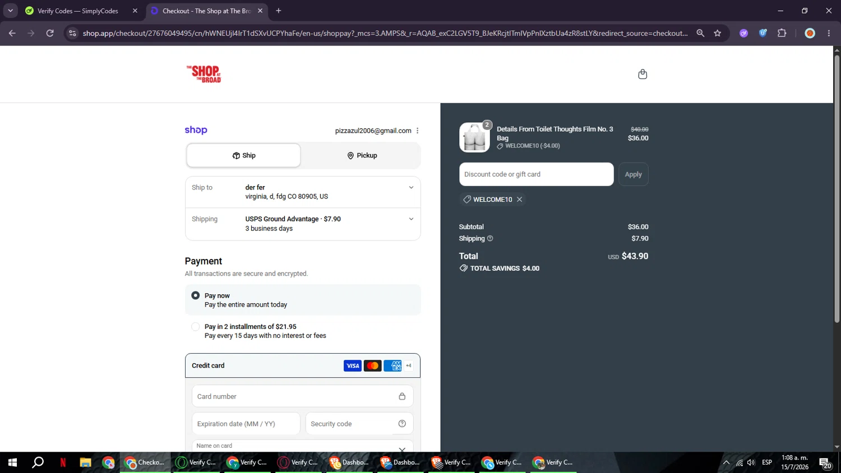This screenshot has width=841, height=473.
Task: Show hidden system tray icons
Action: pyautogui.click(x=726, y=462)
